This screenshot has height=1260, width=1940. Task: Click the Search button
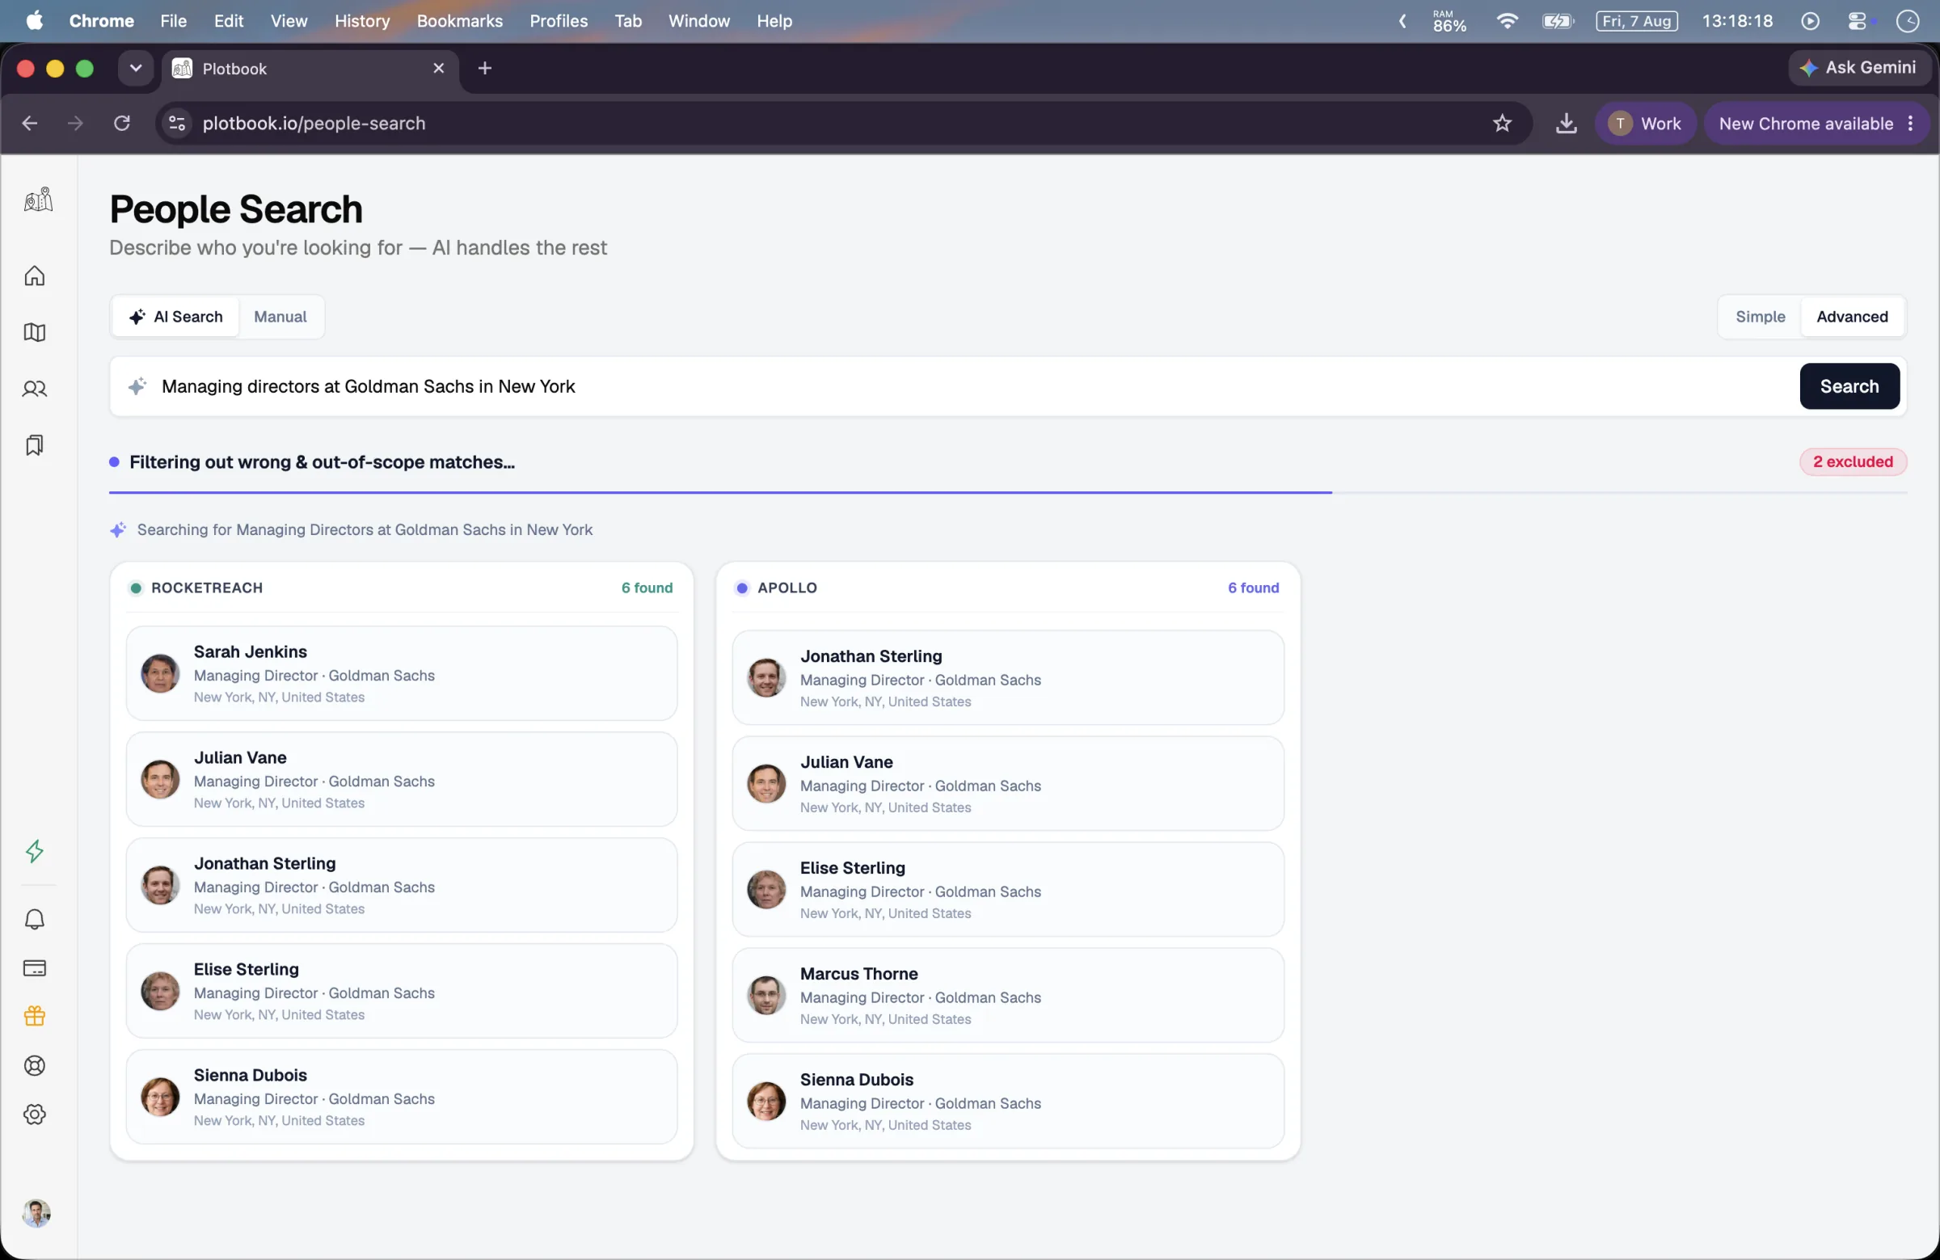click(x=1849, y=386)
